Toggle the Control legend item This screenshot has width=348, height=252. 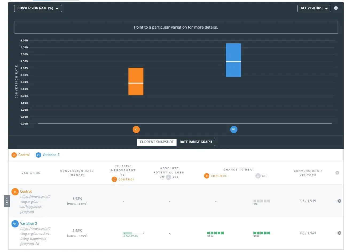(21, 155)
